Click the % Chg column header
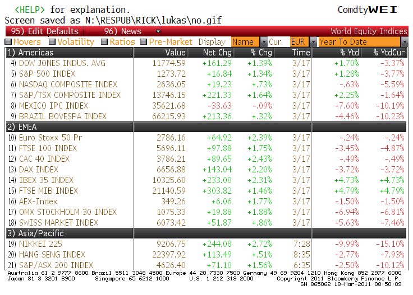Screen dimensions: 413x295 tap(260, 53)
